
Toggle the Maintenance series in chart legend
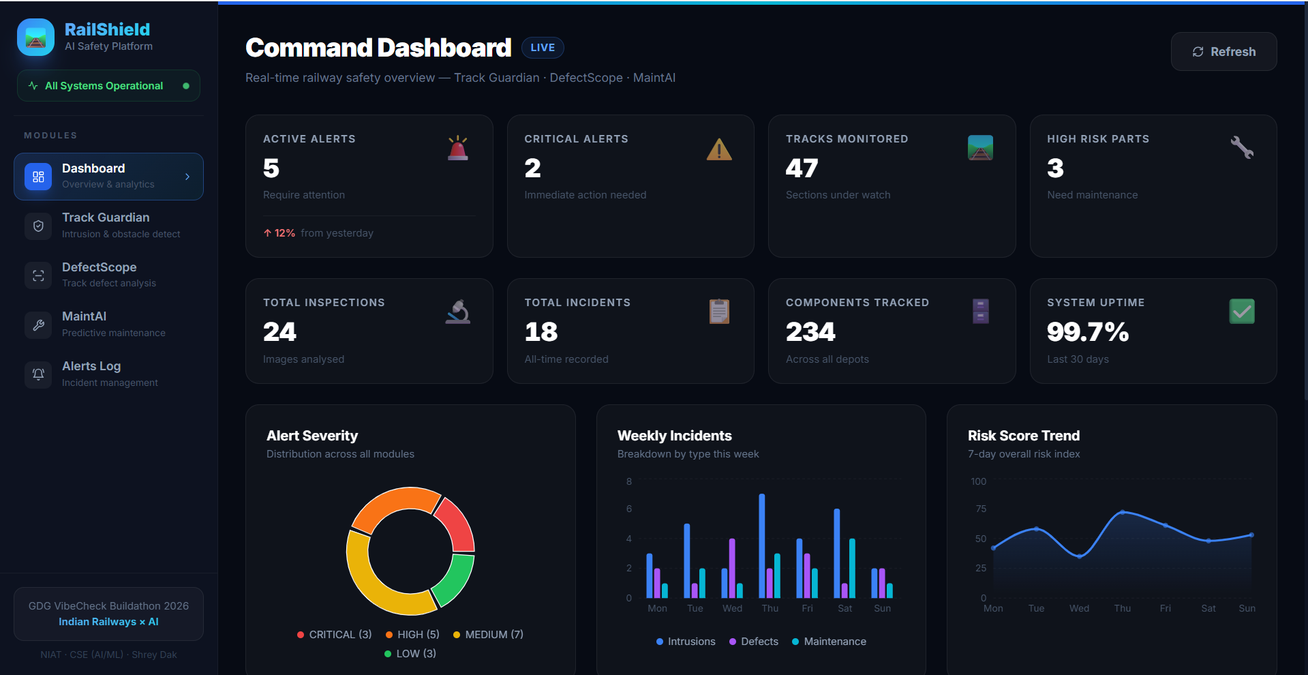(828, 642)
